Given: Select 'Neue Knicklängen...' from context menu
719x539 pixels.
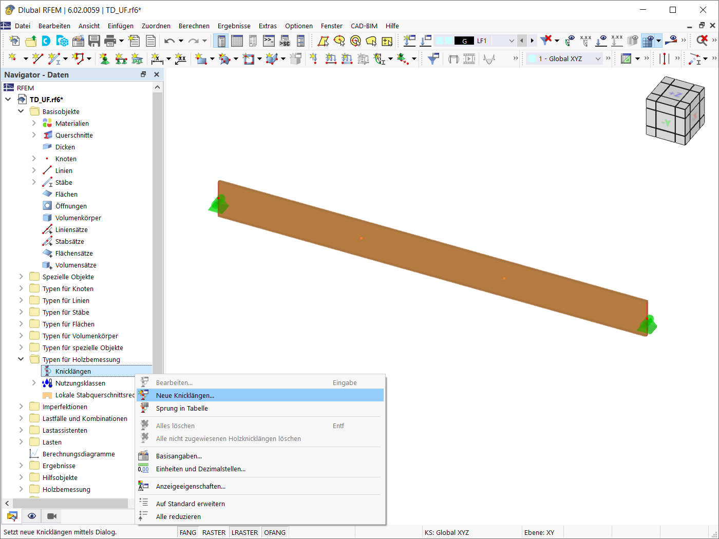Looking at the screenshot, I should [260, 395].
